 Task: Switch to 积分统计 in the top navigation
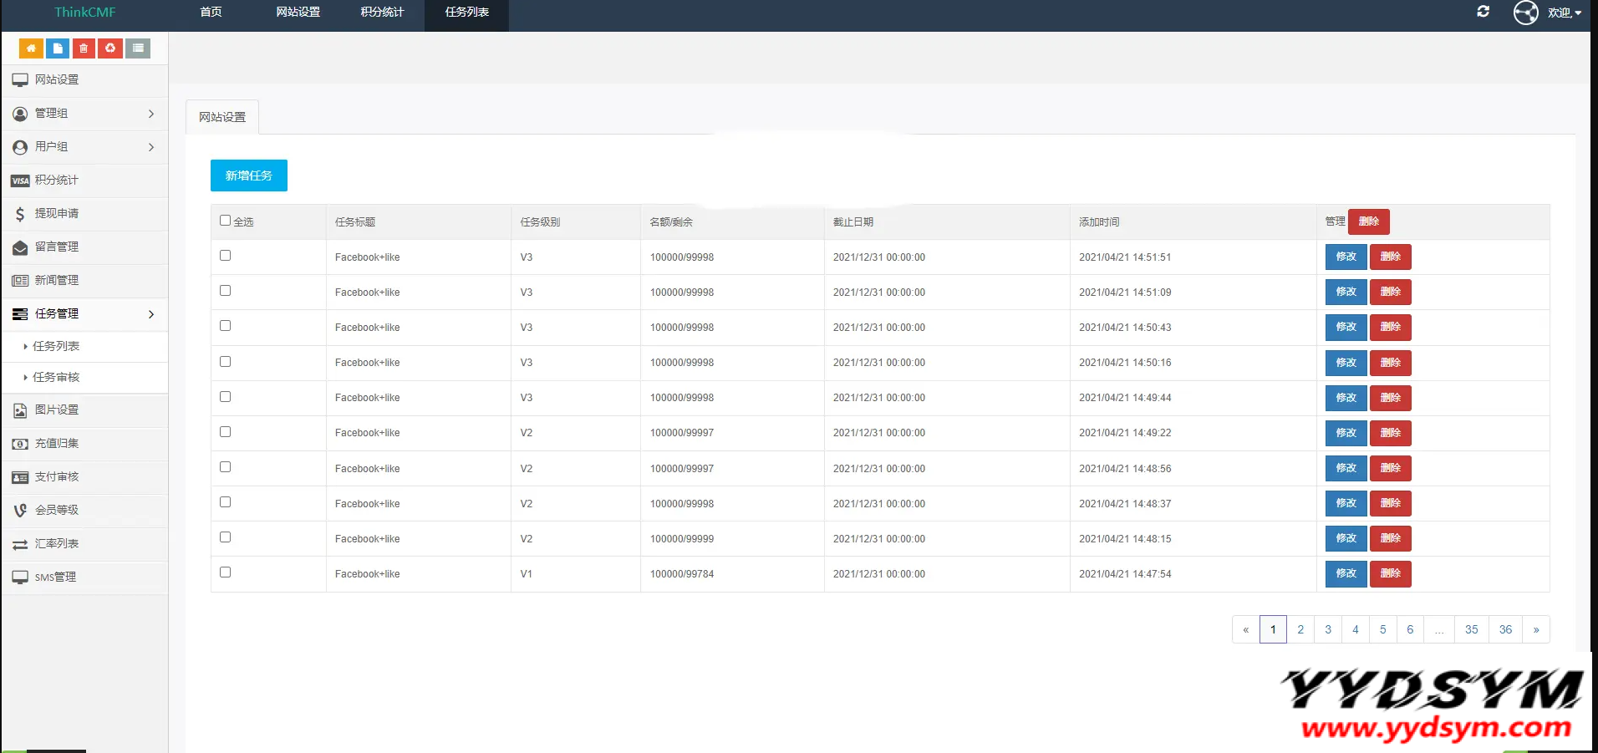tap(382, 13)
